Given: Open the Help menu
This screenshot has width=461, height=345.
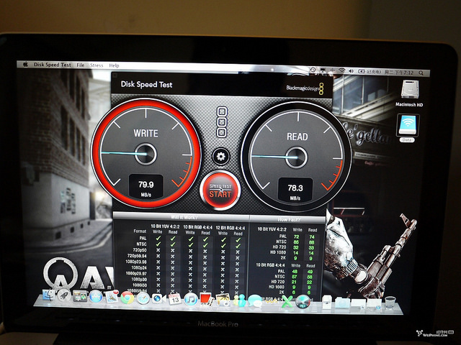Looking at the screenshot, I should (x=114, y=65).
